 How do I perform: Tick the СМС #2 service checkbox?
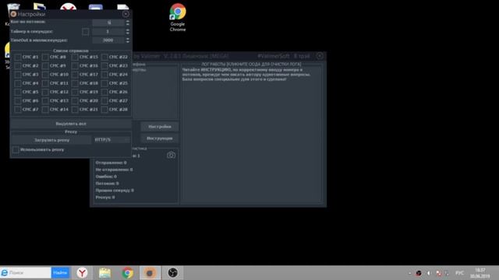pos(18,65)
